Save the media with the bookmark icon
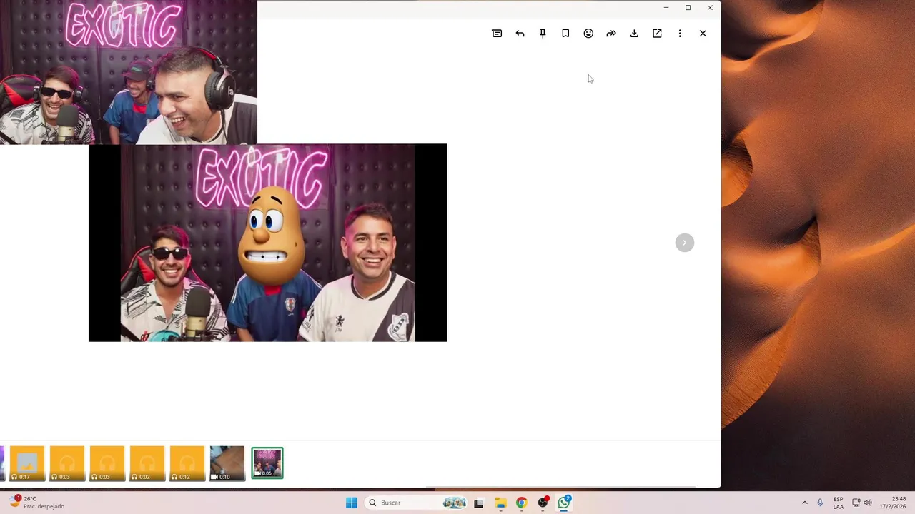The height and width of the screenshot is (514, 915). point(565,34)
